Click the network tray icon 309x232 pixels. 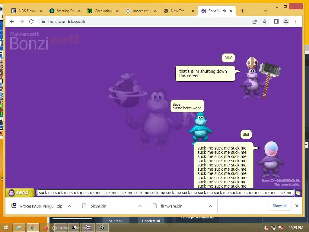pos(273,228)
